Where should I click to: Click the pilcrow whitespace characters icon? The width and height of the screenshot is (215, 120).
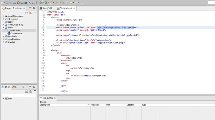click(67, 3)
